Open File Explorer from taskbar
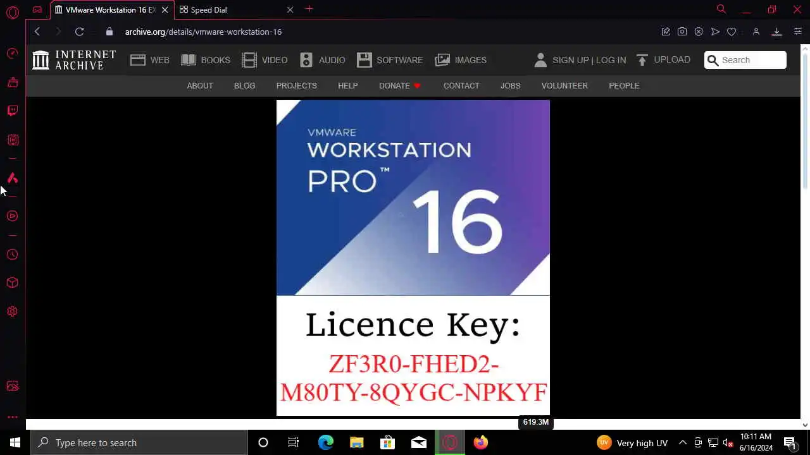The height and width of the screenshot is (455, 810). click(357, 442)
